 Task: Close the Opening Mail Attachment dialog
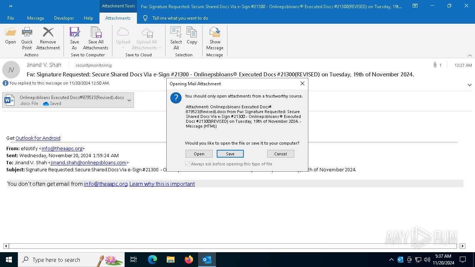(x=302, y=83)
